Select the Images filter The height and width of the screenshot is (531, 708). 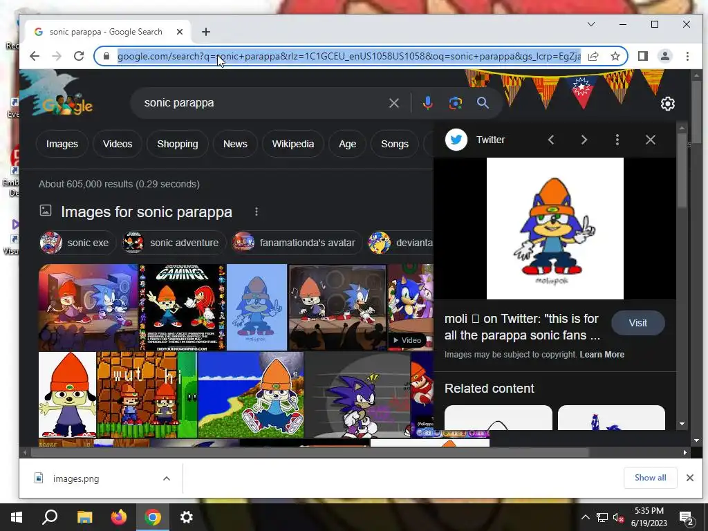(62, 144)
